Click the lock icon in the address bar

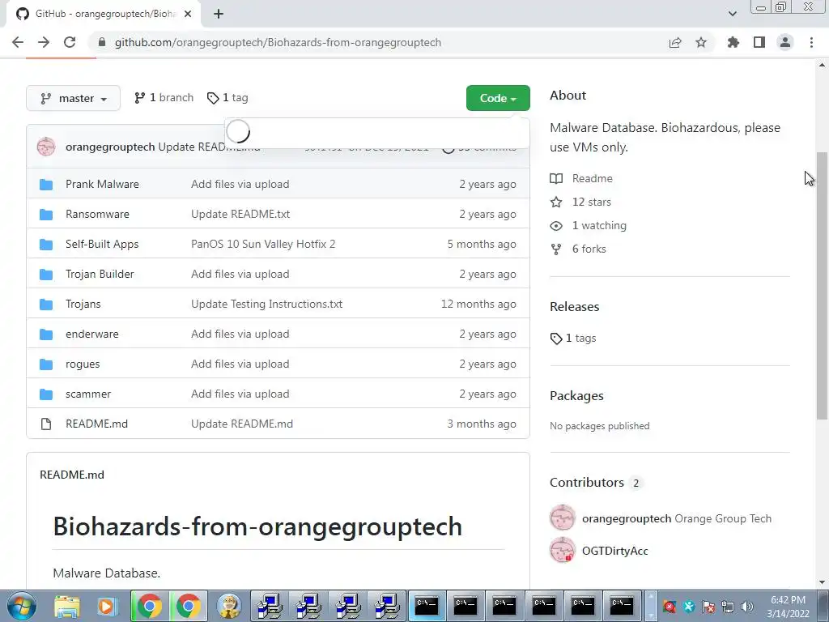click(x=102, y=42)
